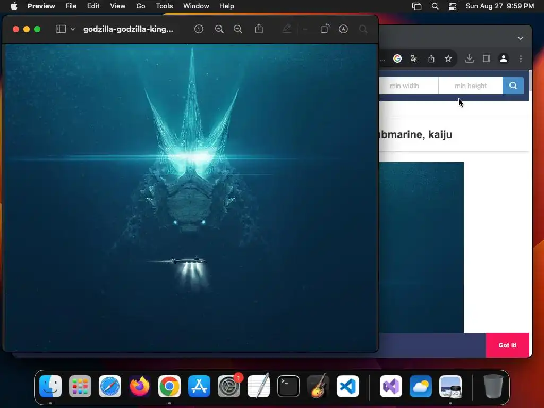This screenshot has width=544, height=408.
Task: Open the View menu
Action: coord(117,6)
